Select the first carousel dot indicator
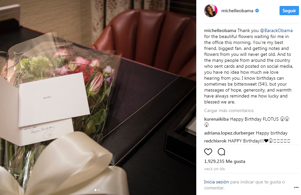Viewport: 301px width, 195px height. tap(95, 190)
